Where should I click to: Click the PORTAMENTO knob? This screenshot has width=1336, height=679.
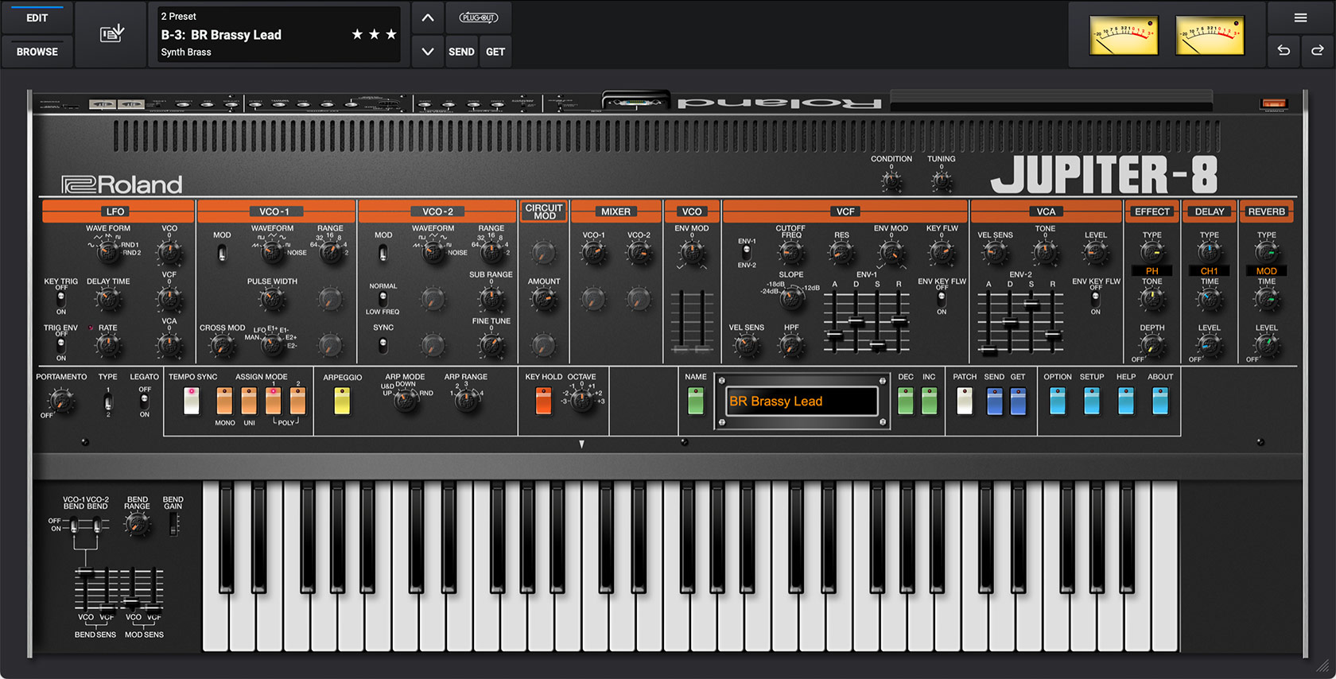60,401
